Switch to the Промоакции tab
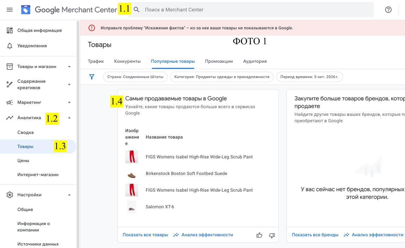The image size is (405, 248). pyautogui.click(x=219, y=61)
